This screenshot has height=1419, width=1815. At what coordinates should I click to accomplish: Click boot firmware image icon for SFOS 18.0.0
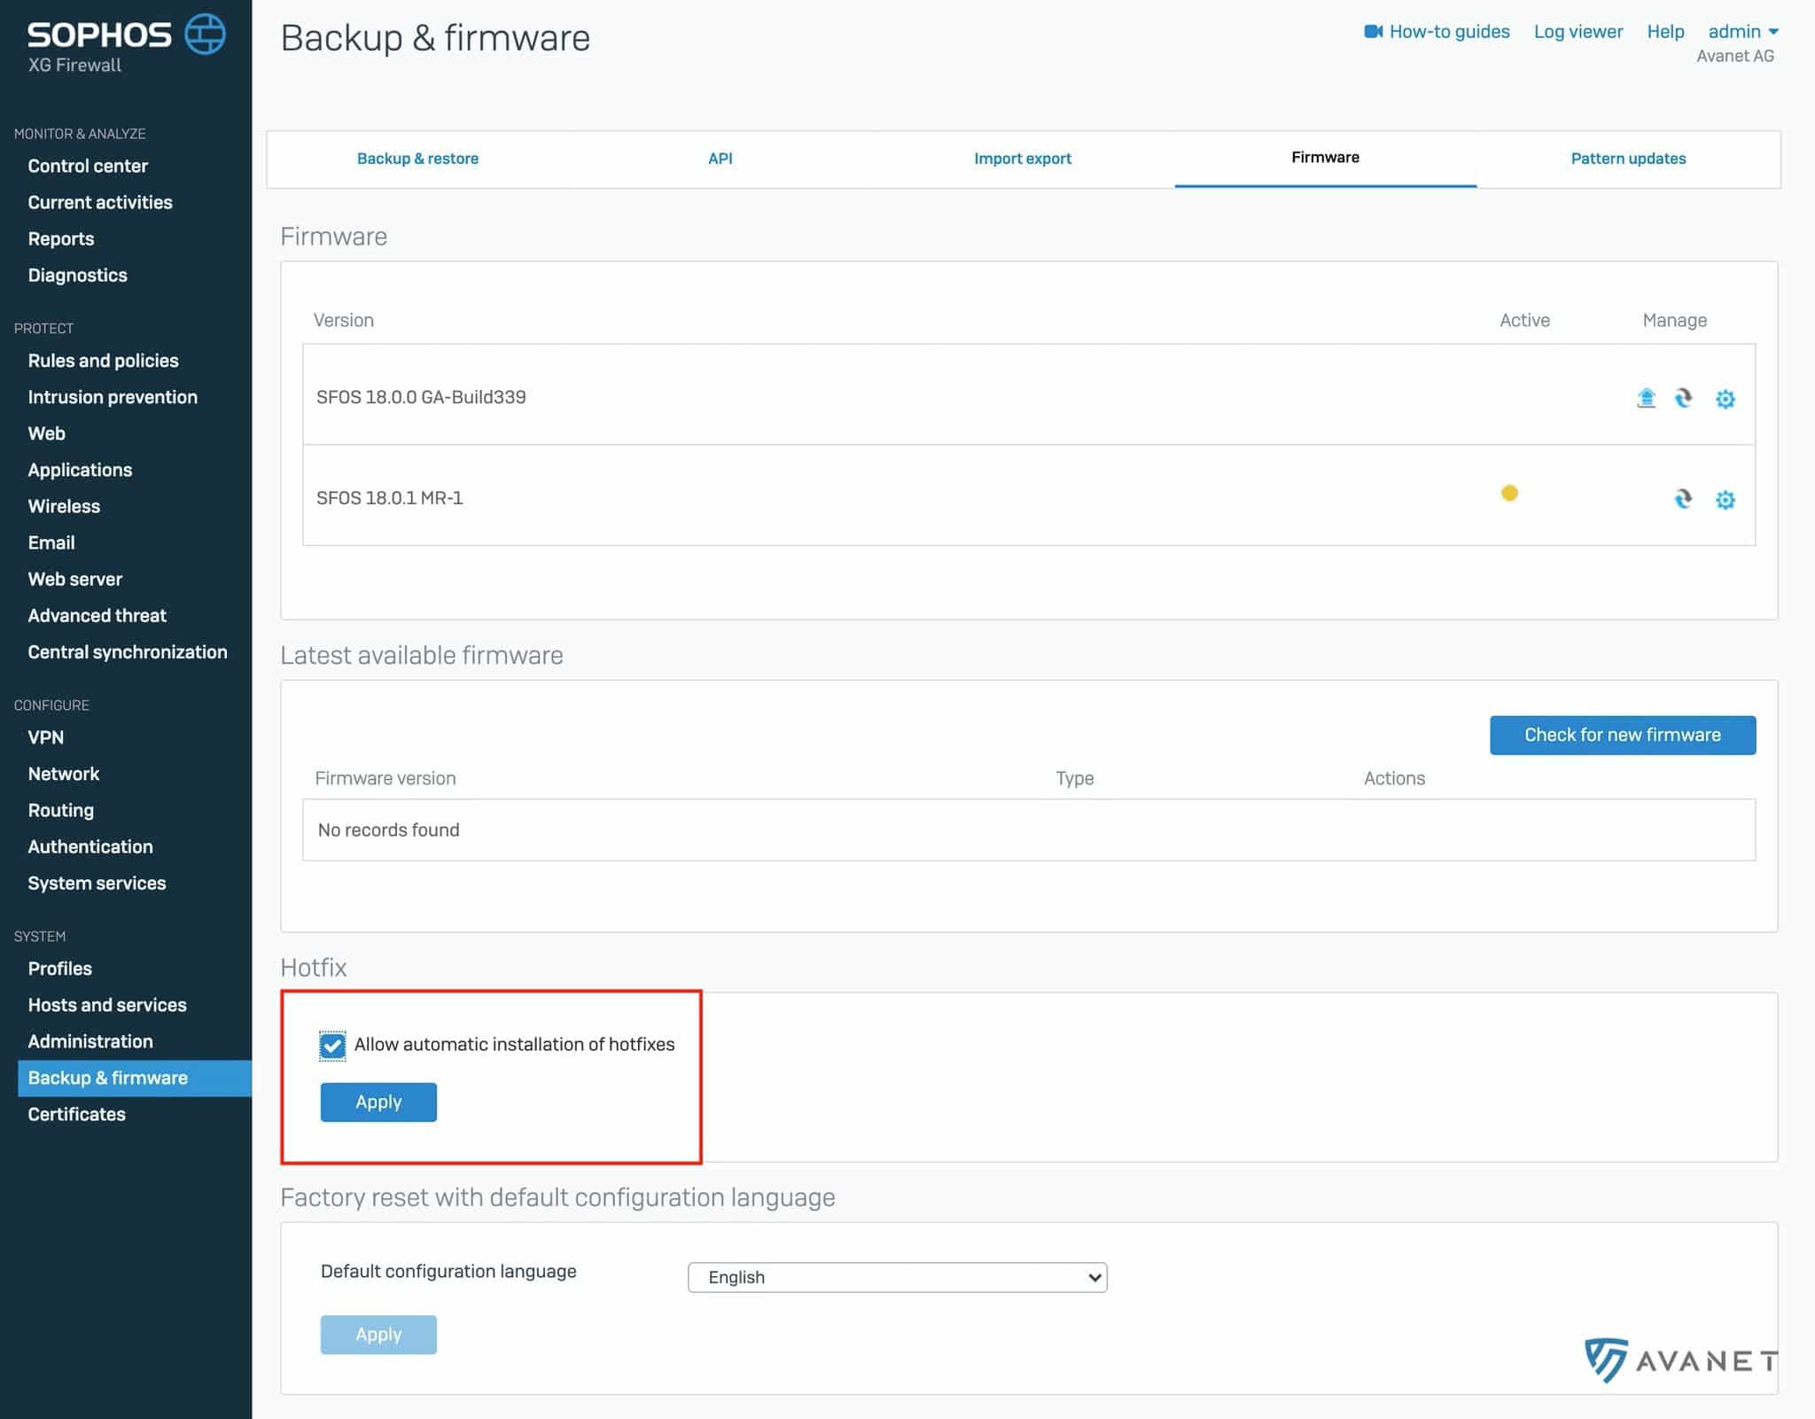pyautogui.click(x=1683, y=398)
